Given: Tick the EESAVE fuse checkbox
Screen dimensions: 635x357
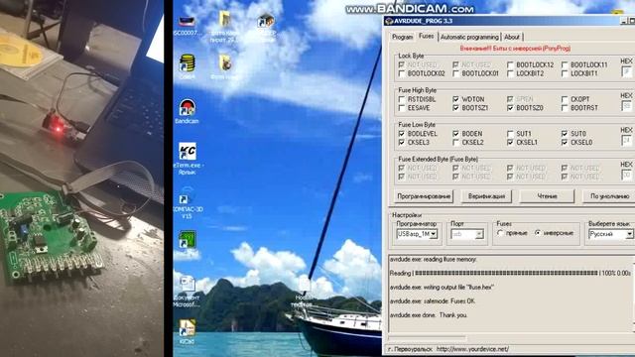Looking at the screenshot, I should [402, 108].
